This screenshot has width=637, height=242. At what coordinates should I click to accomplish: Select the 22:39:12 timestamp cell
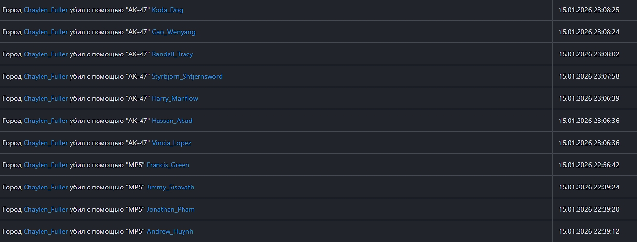click(x=589, y=231)
